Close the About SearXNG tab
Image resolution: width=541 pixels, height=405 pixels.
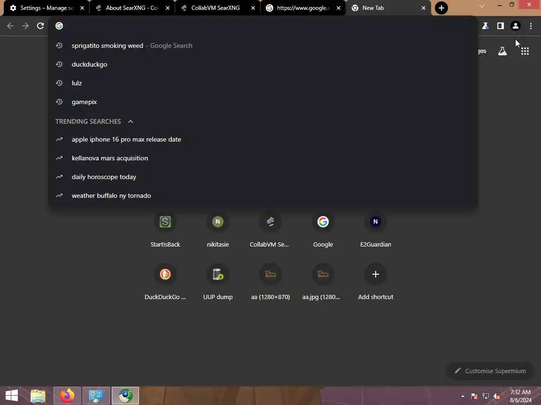point(167,8)
